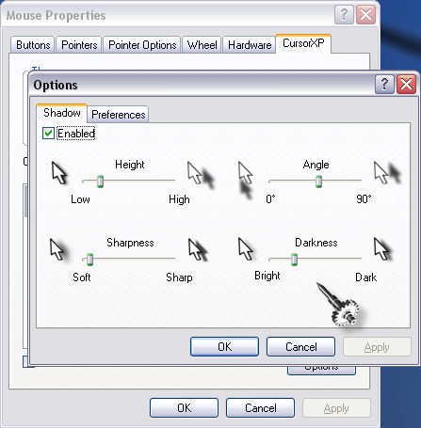Click the high-height shadow cursor preview icon
Image resolution: width=421 pixels, height=428 pixels.
pyautogui.click(x=201, y=174)
